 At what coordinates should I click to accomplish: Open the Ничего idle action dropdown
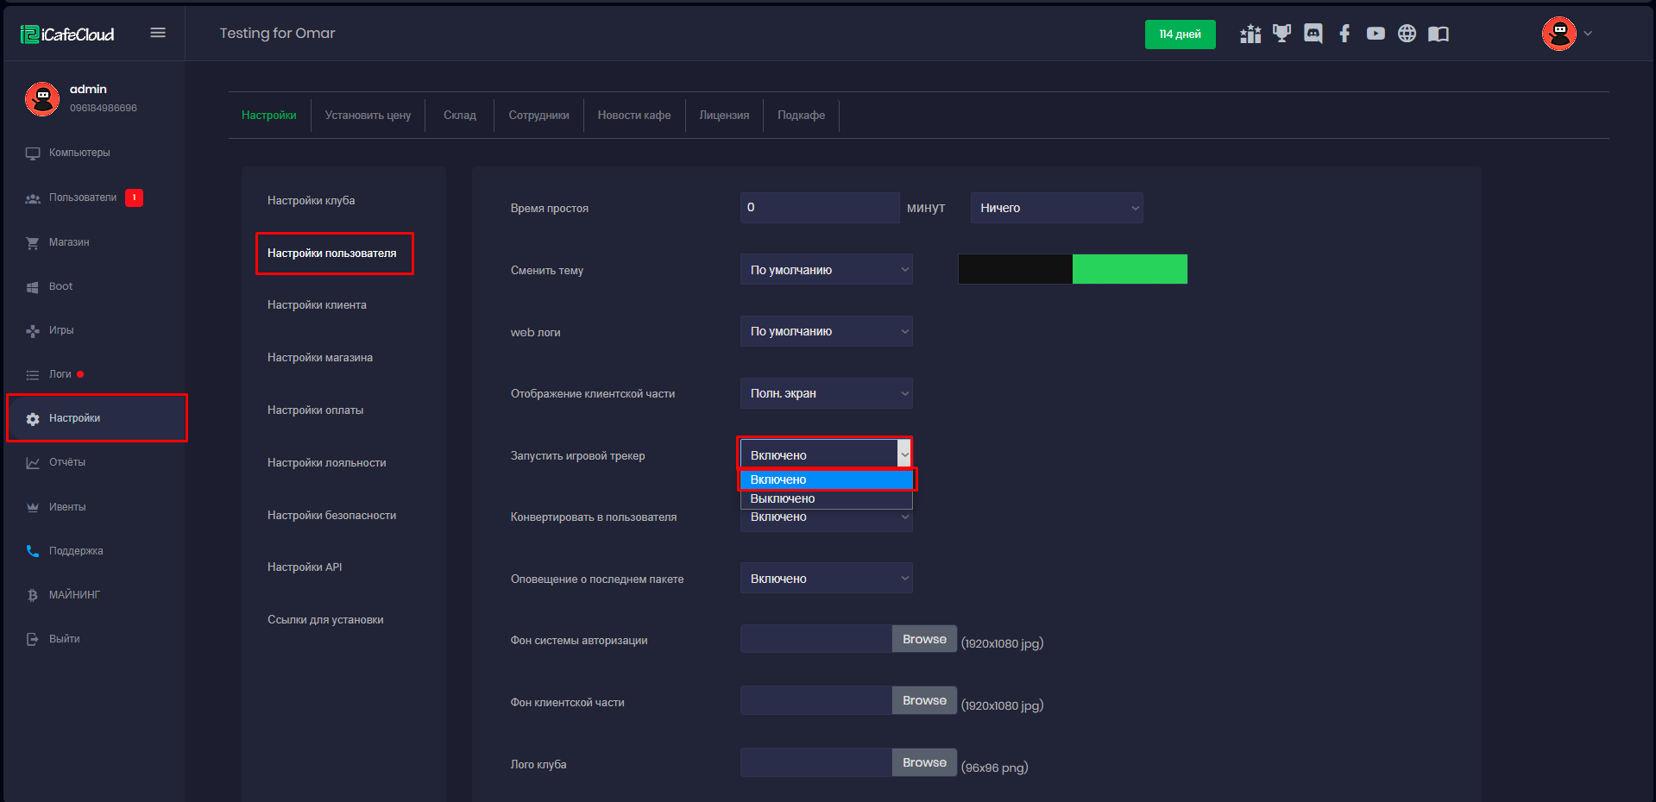(1056, 208)
